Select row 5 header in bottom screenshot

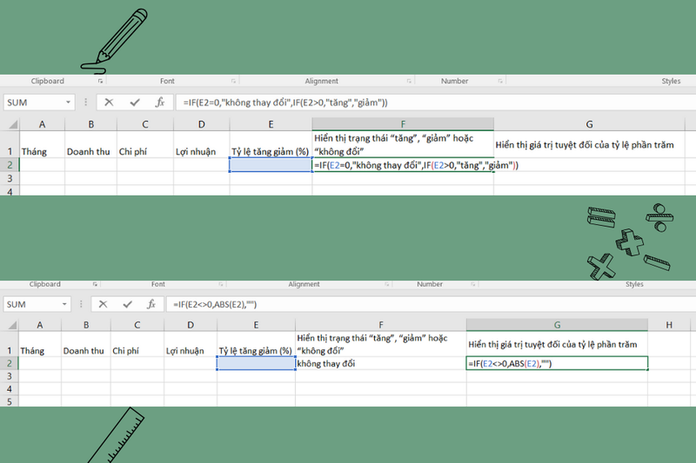[x=10, y=401]
